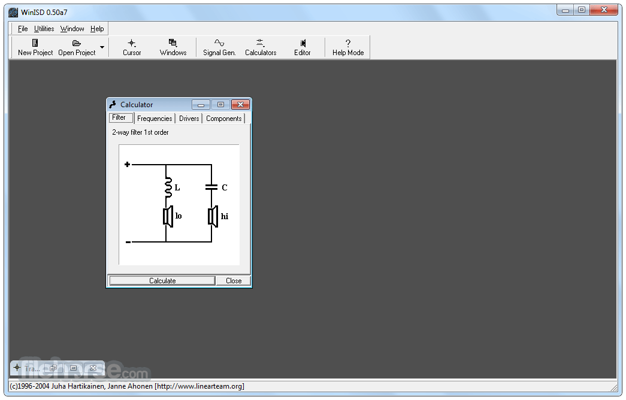The height and width of the screenshot is (400, 626).
Task: Open the Utilities menu
Action: point(44,29)
